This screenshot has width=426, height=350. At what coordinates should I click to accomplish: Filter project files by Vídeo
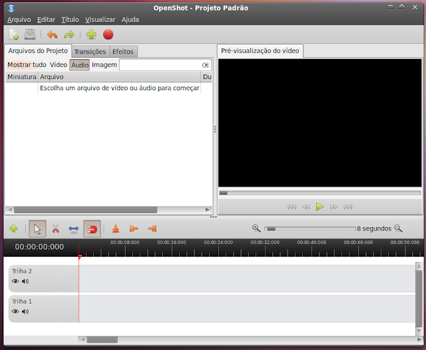(59, 65)
